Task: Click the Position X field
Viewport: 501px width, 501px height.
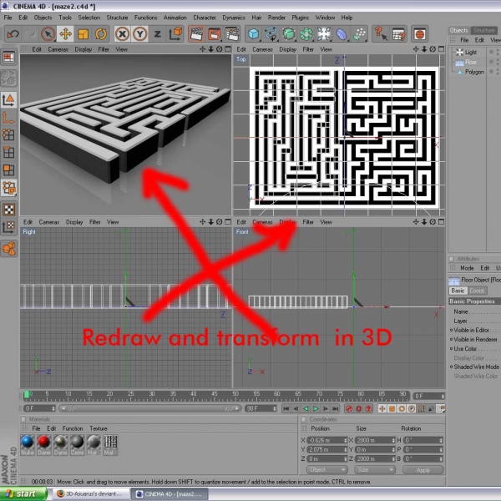Action: pyautogui.click(x=326, y=440)
